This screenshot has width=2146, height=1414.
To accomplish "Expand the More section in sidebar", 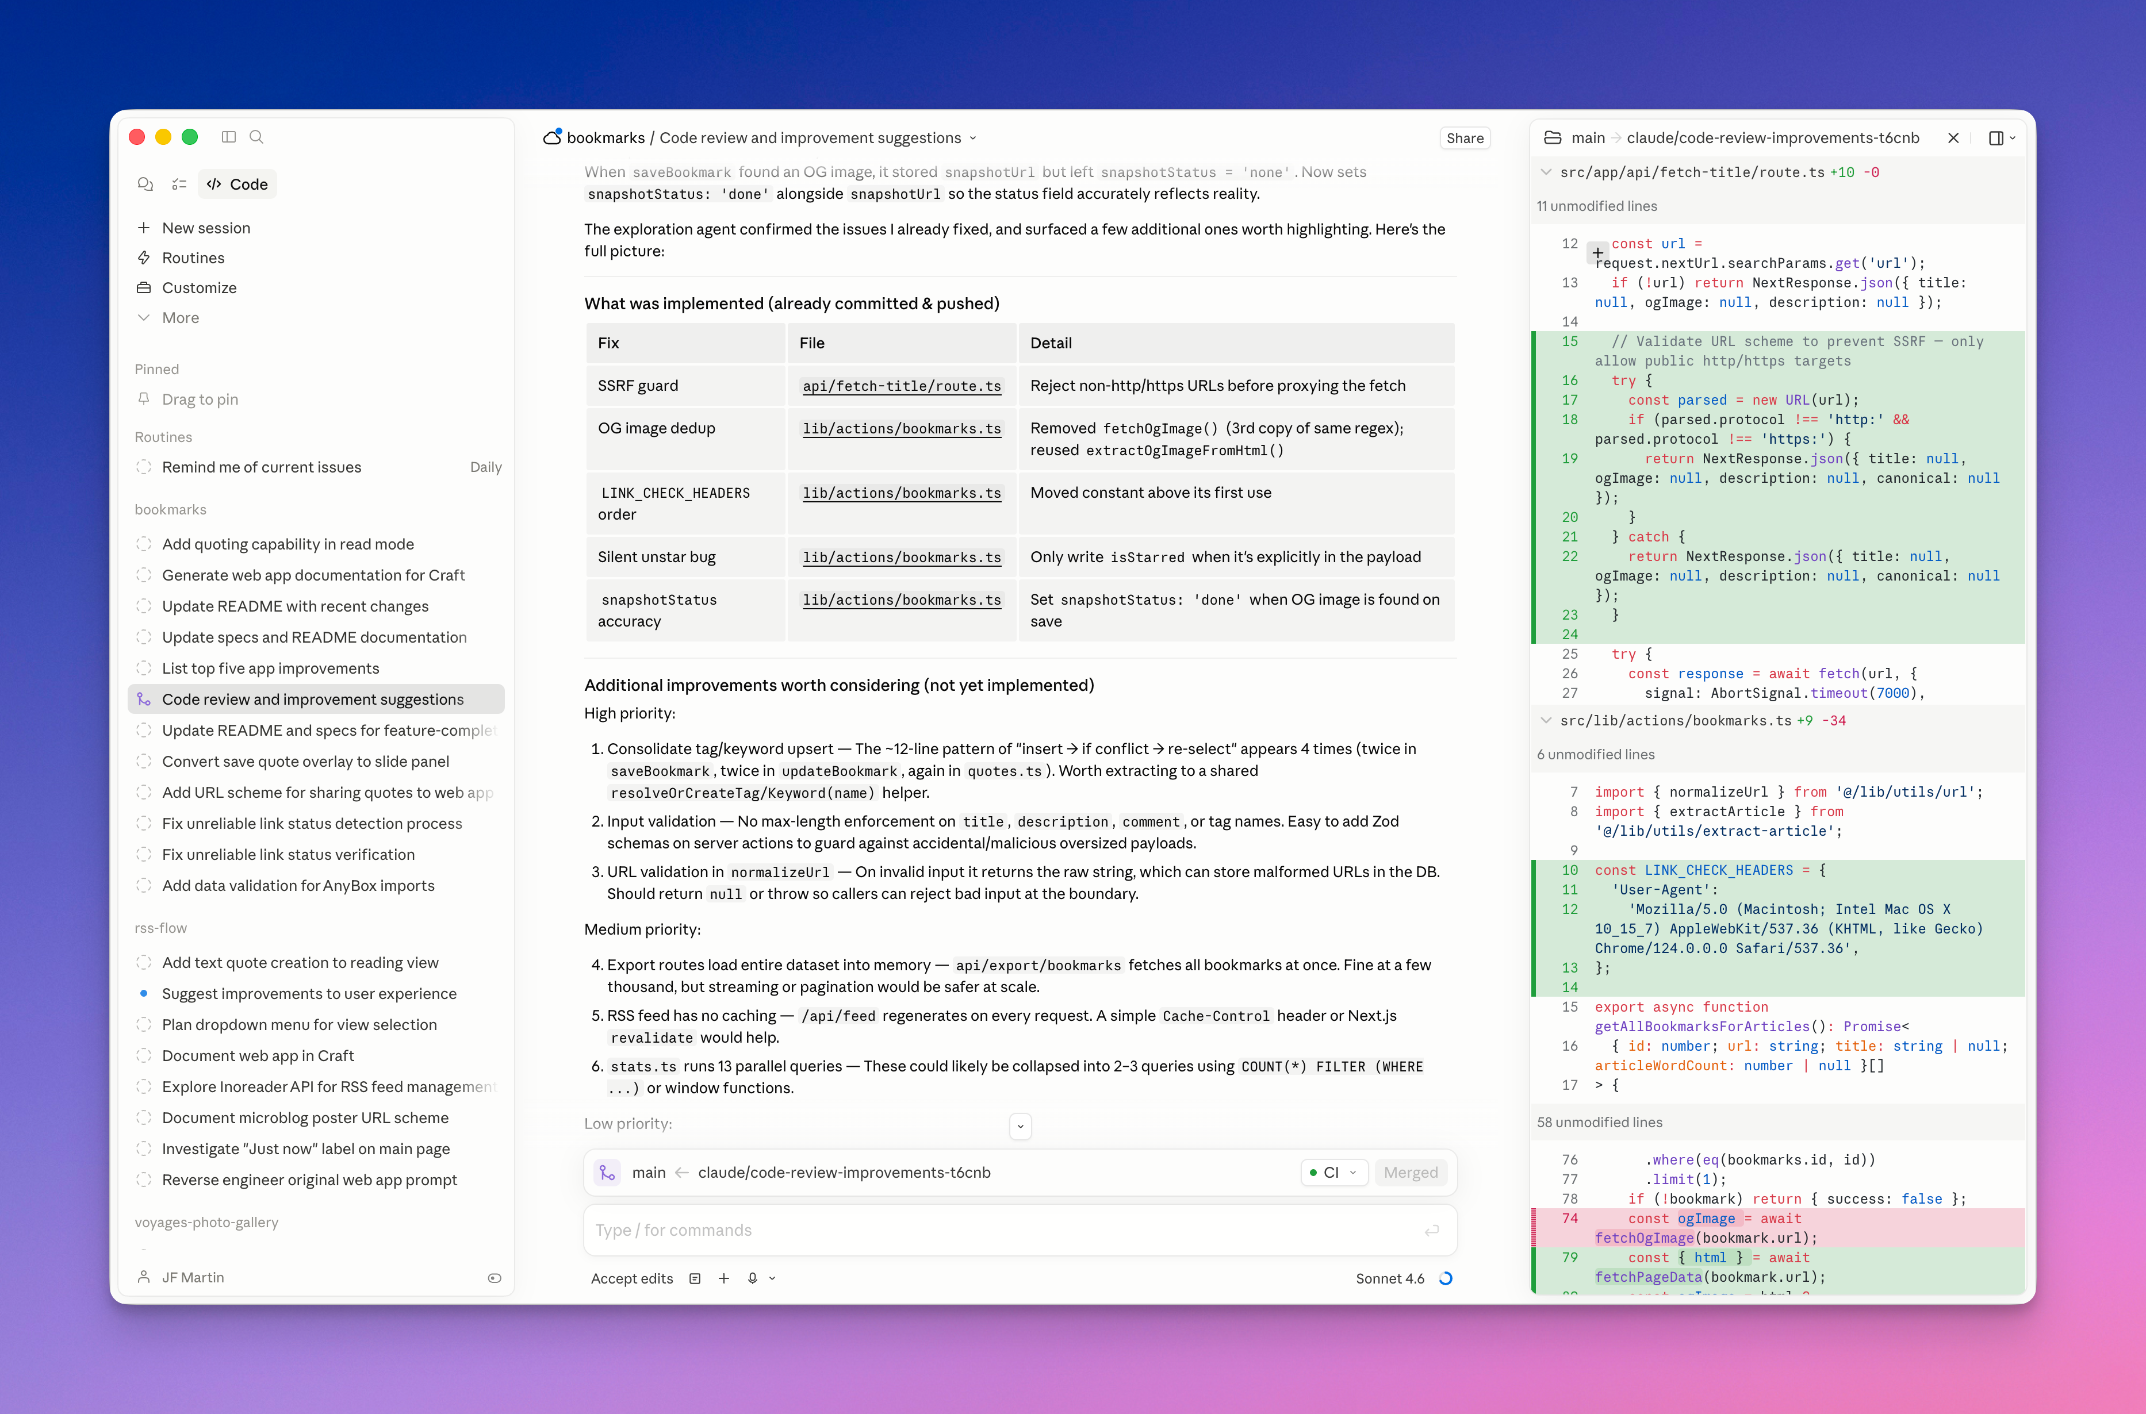I will pos(181,317).
